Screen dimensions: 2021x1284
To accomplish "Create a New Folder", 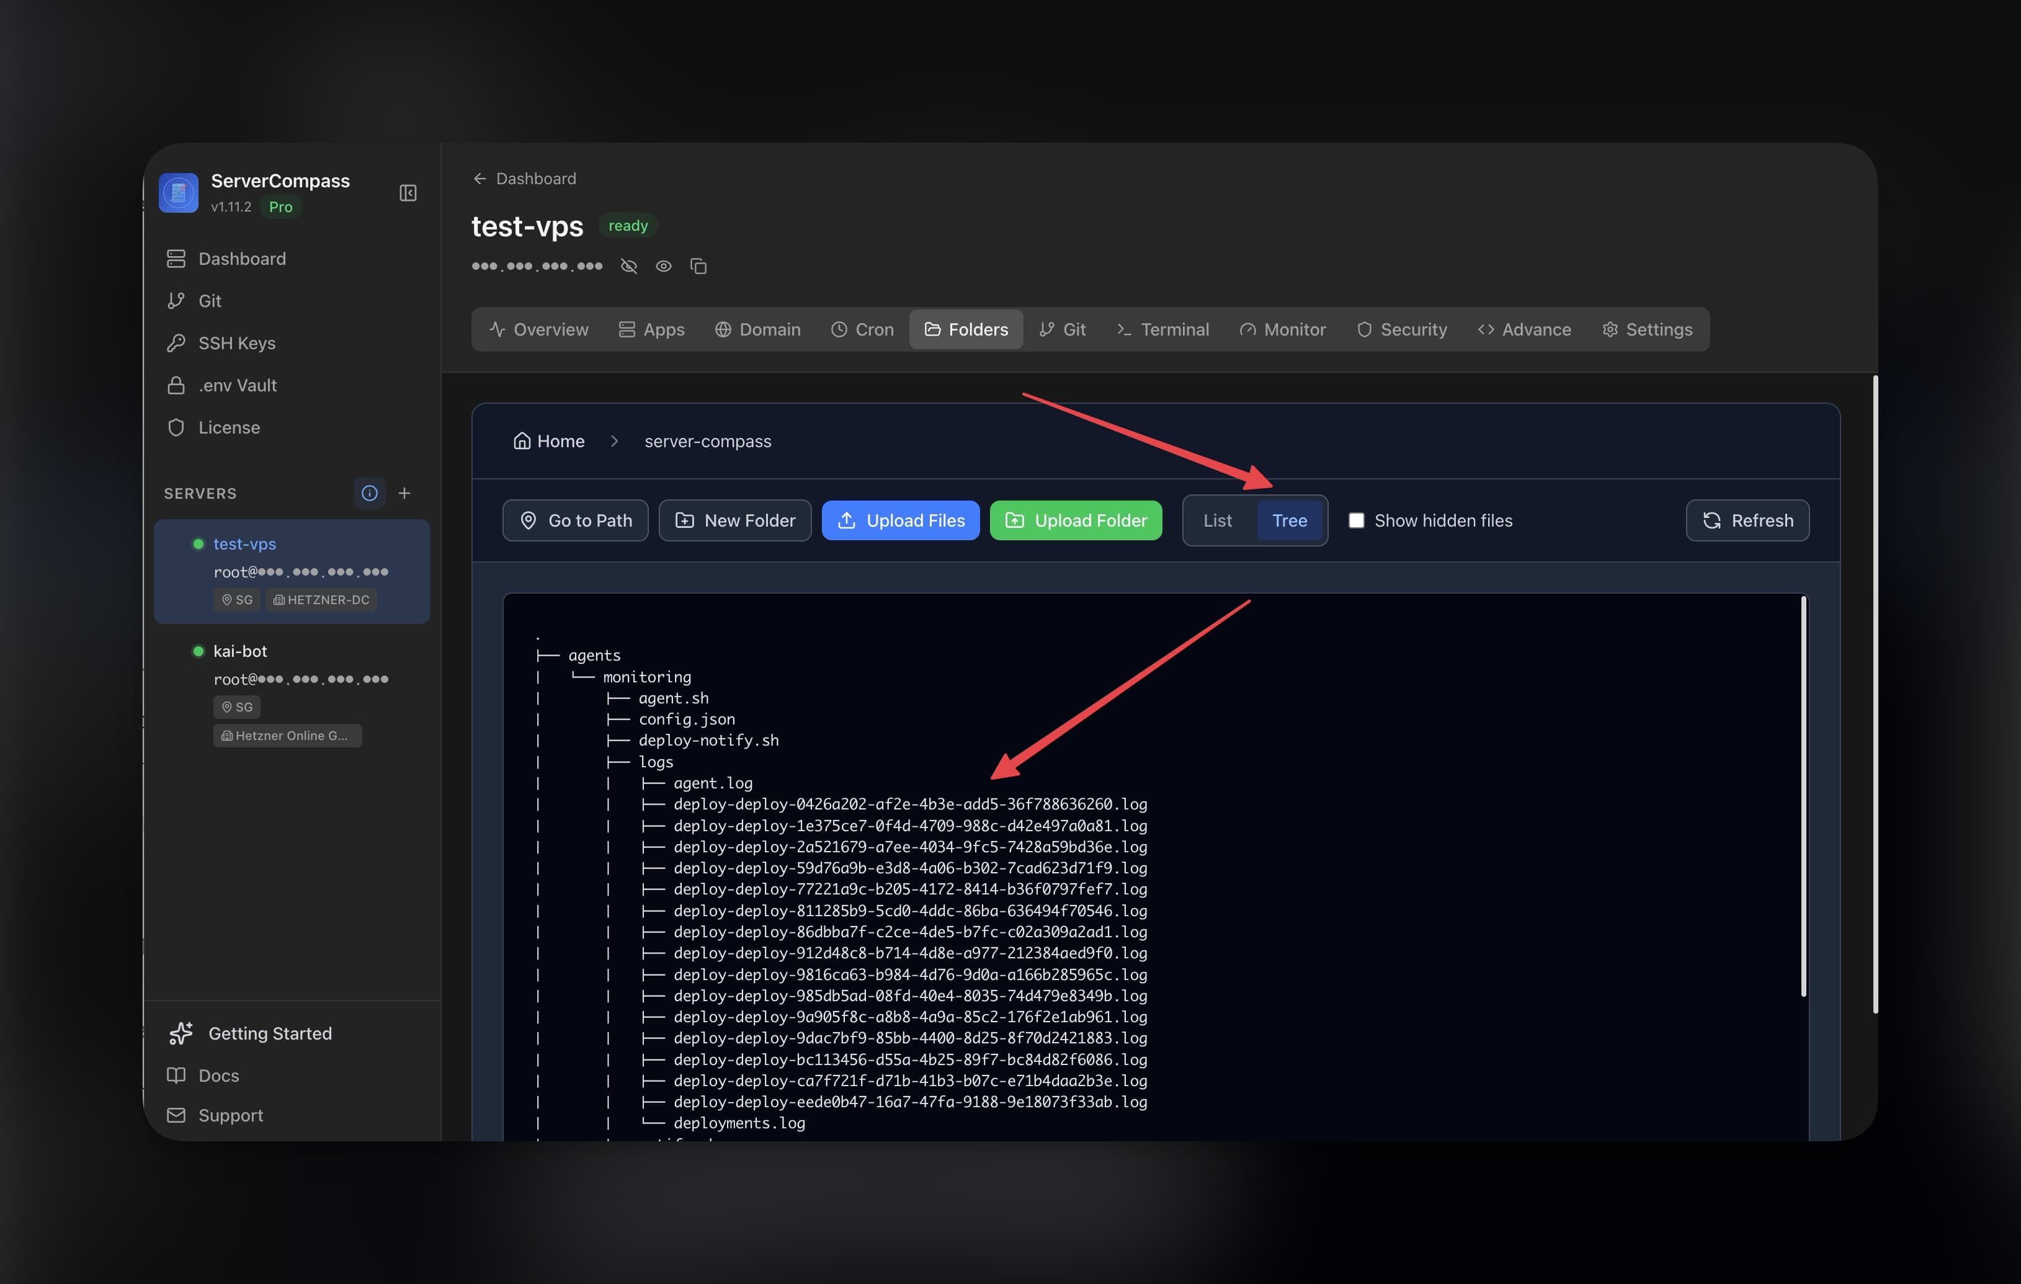I will [735, 520].
